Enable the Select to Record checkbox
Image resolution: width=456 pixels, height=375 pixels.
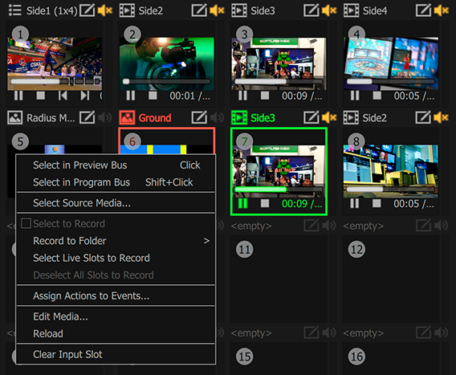[26, 223]
